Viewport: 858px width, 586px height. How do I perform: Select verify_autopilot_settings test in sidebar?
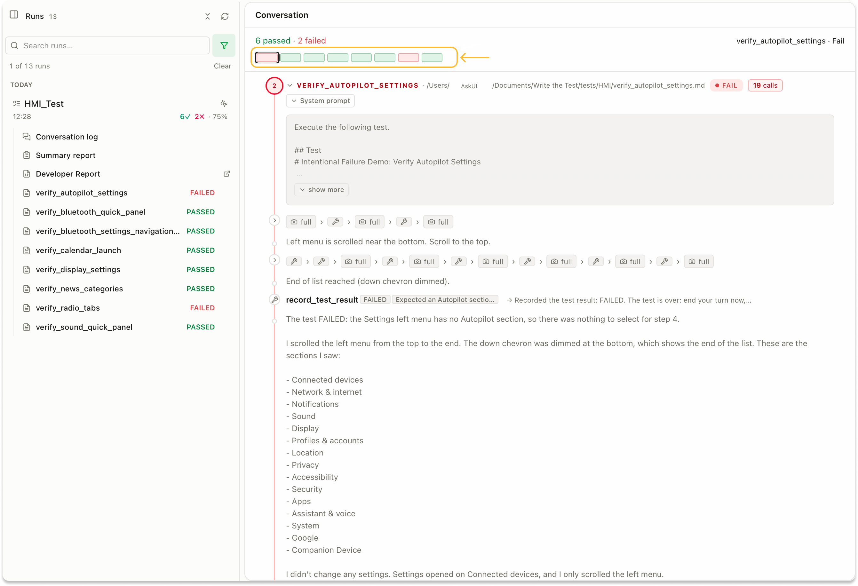point(82,193)
